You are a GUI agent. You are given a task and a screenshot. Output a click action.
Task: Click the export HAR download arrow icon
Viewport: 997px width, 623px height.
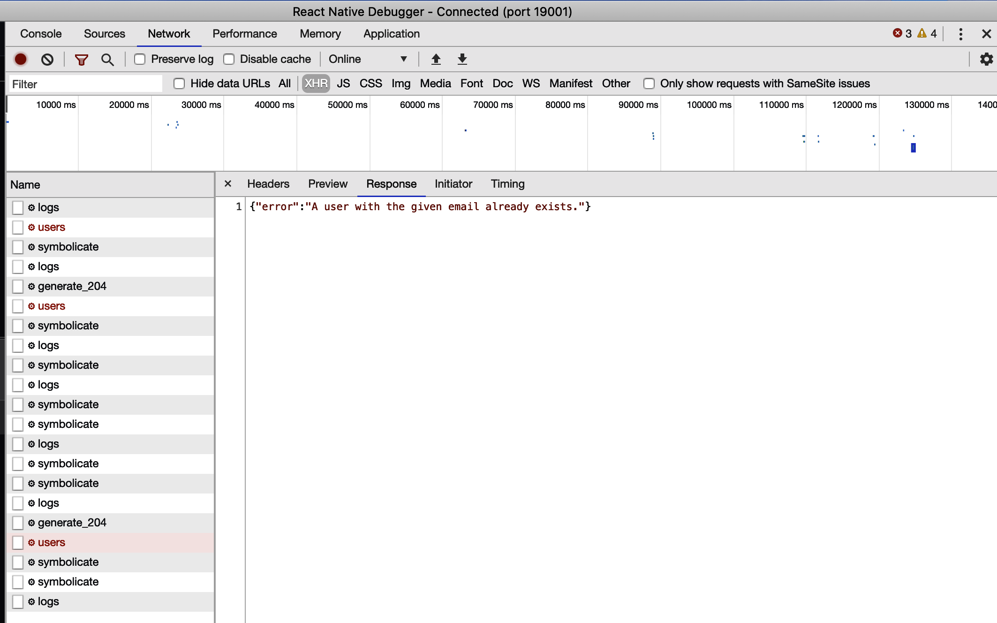[462, 59]
